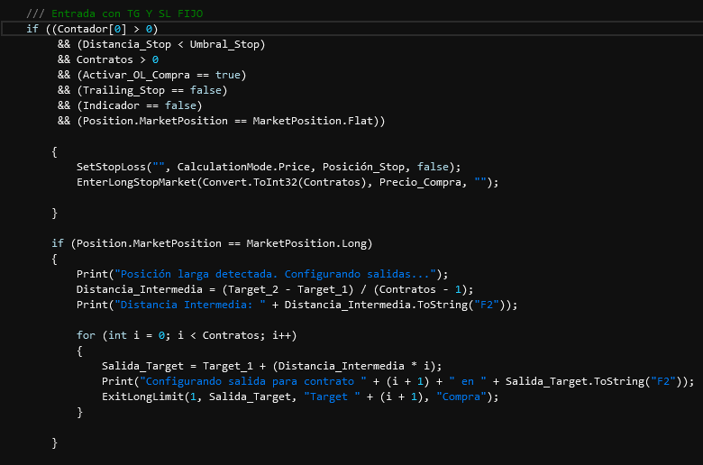703x465 pixels.
Task: Click 'Salida_Target' on its assignment line
Action: (142, 366)
